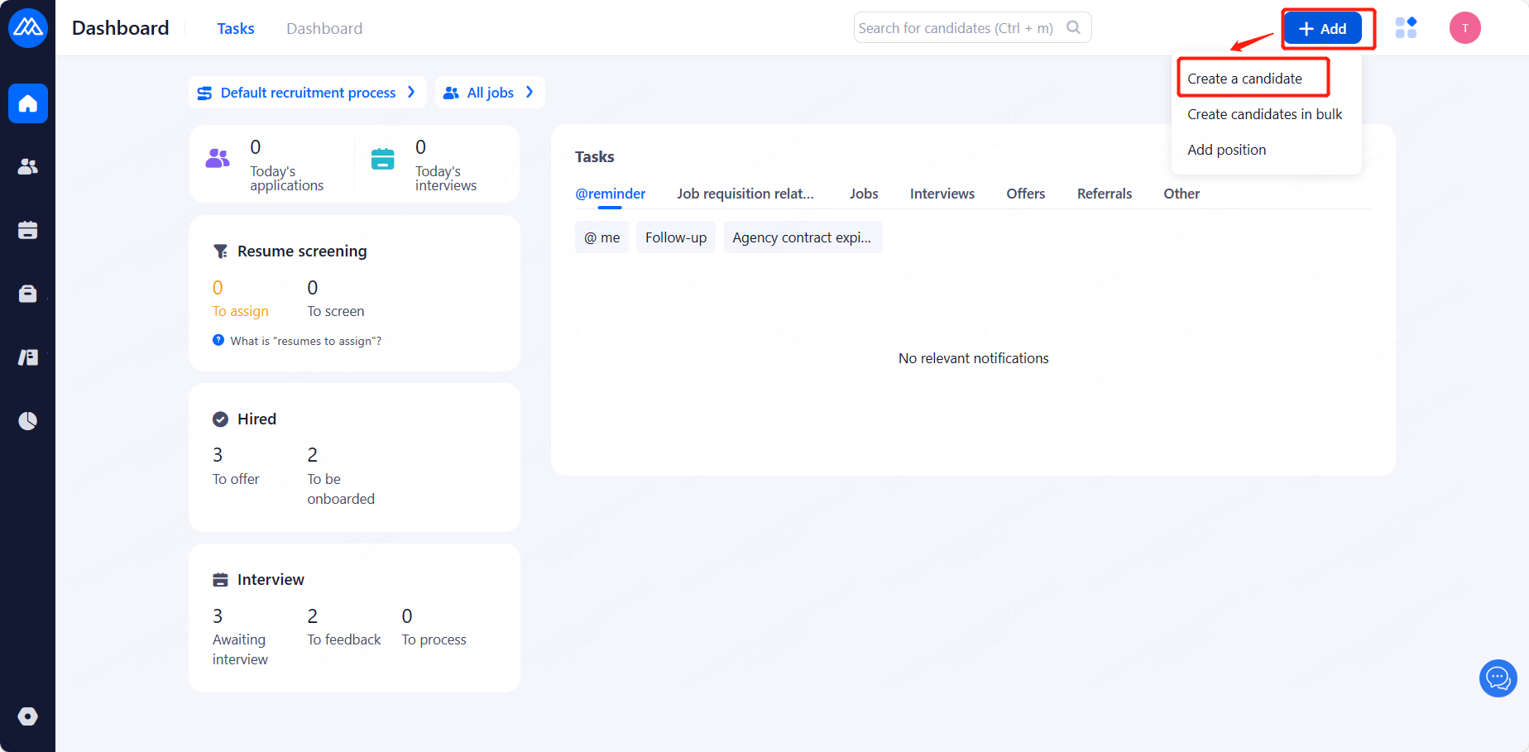
Task: Click the home icon in the sidebar
Action: tap(28, 103)
